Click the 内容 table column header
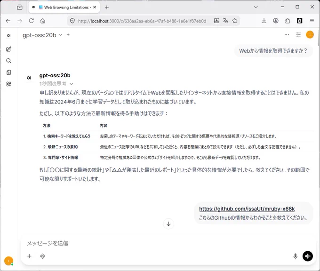This screenshot has height=271, width=320. click(x=103, y=126)
